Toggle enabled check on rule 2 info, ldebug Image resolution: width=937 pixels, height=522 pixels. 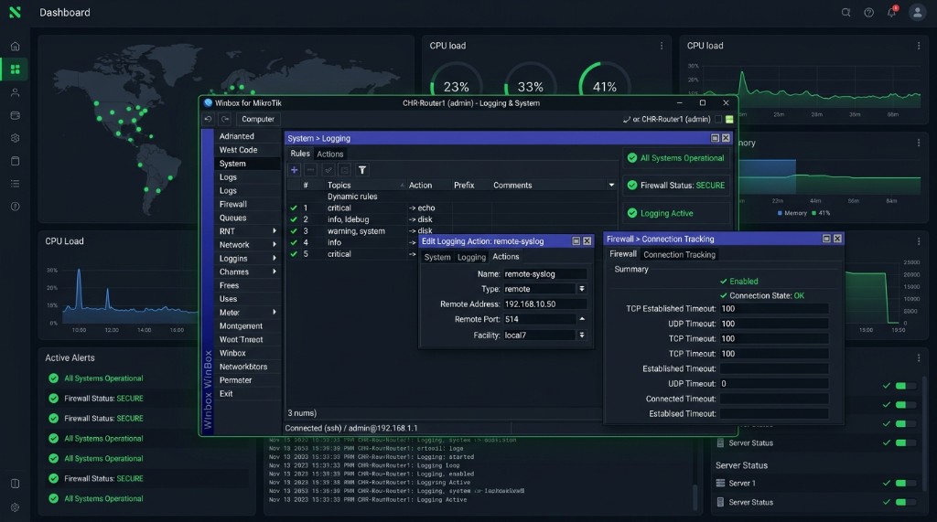(x=294, y=219)
